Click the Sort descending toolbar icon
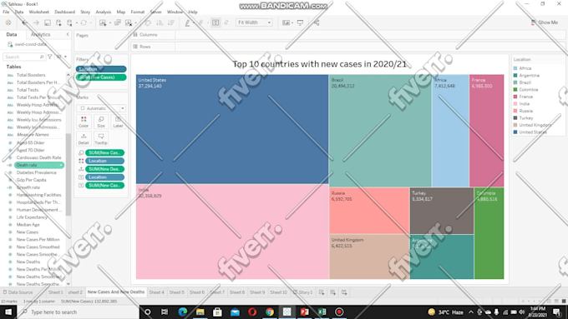Image resolution: width=568 pixels, height=319 pixels. pos(170,22)
